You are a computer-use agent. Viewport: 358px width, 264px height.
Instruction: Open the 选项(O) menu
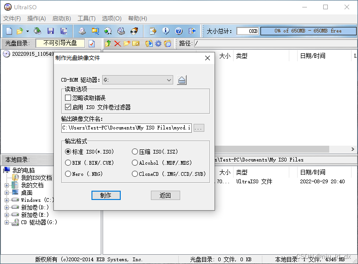pos(111,19)
